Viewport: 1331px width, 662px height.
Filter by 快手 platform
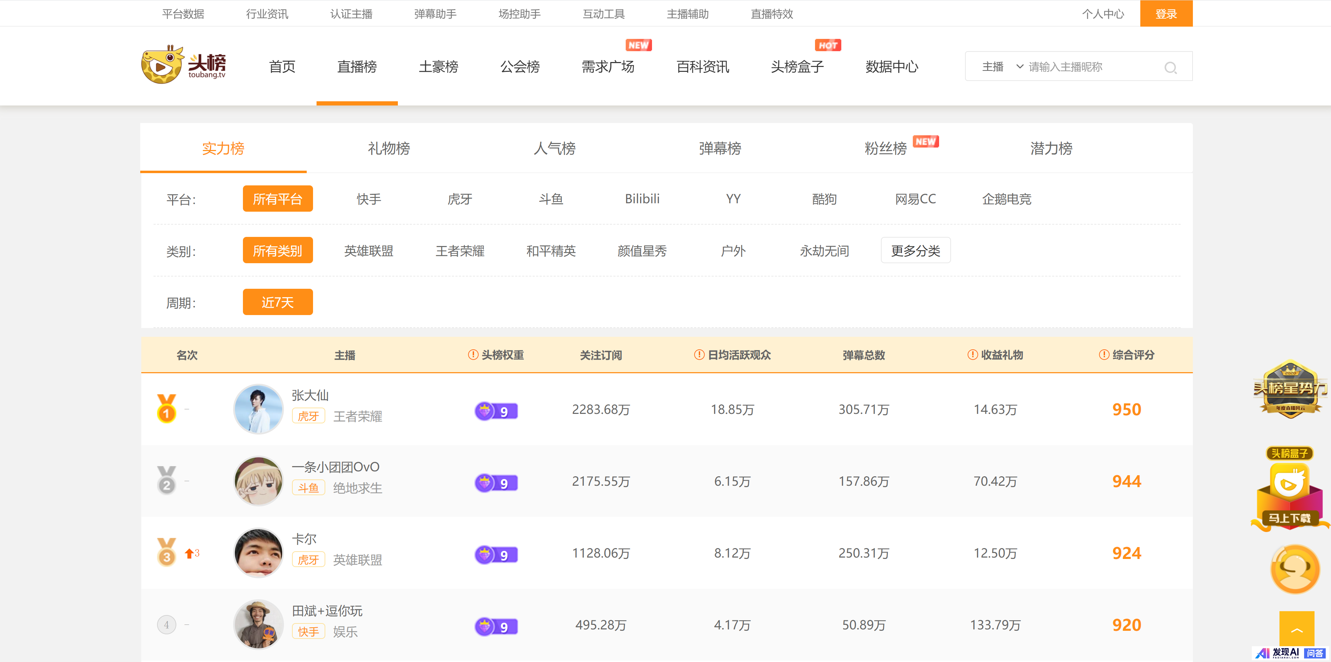click(x=369, y=199)
